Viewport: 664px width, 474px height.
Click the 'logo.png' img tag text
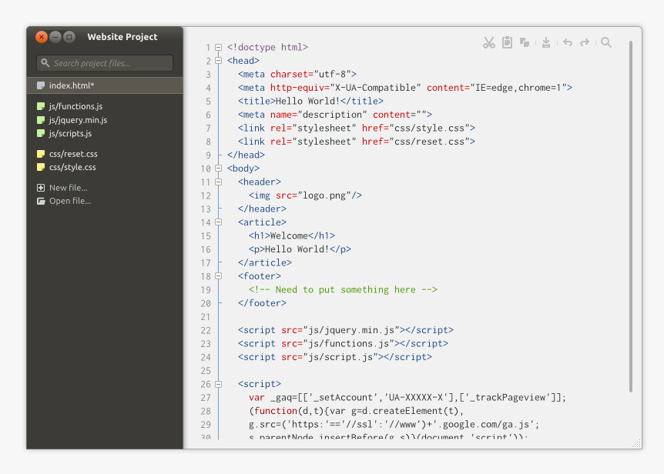(x=305, y=195)
